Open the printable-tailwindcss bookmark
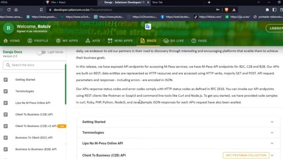 click(268, 17)
